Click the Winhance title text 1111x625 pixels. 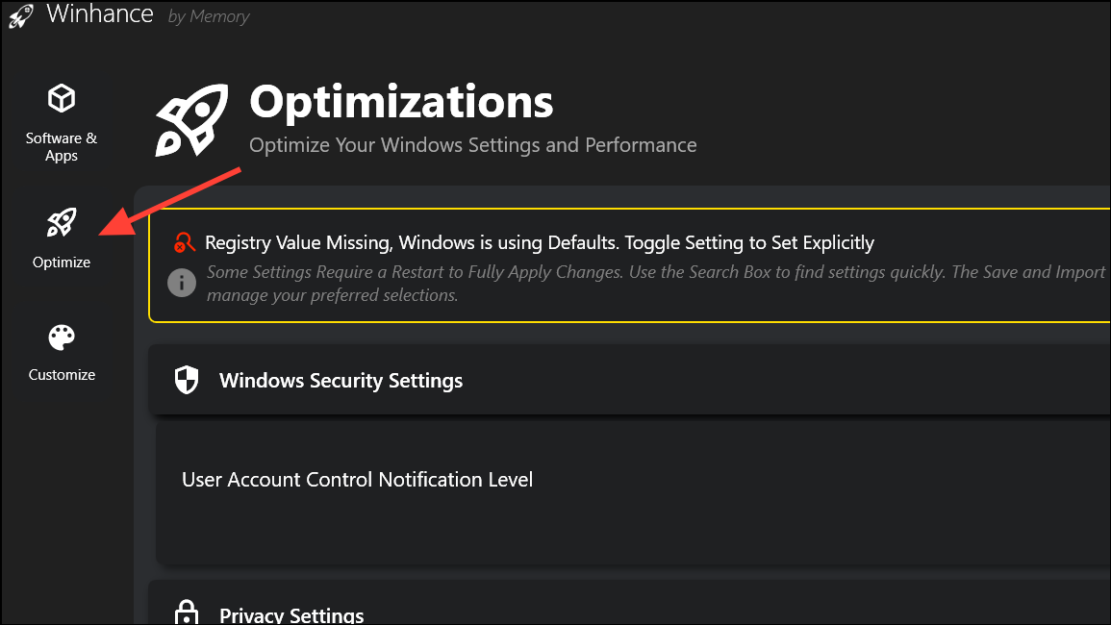[100, 14]
